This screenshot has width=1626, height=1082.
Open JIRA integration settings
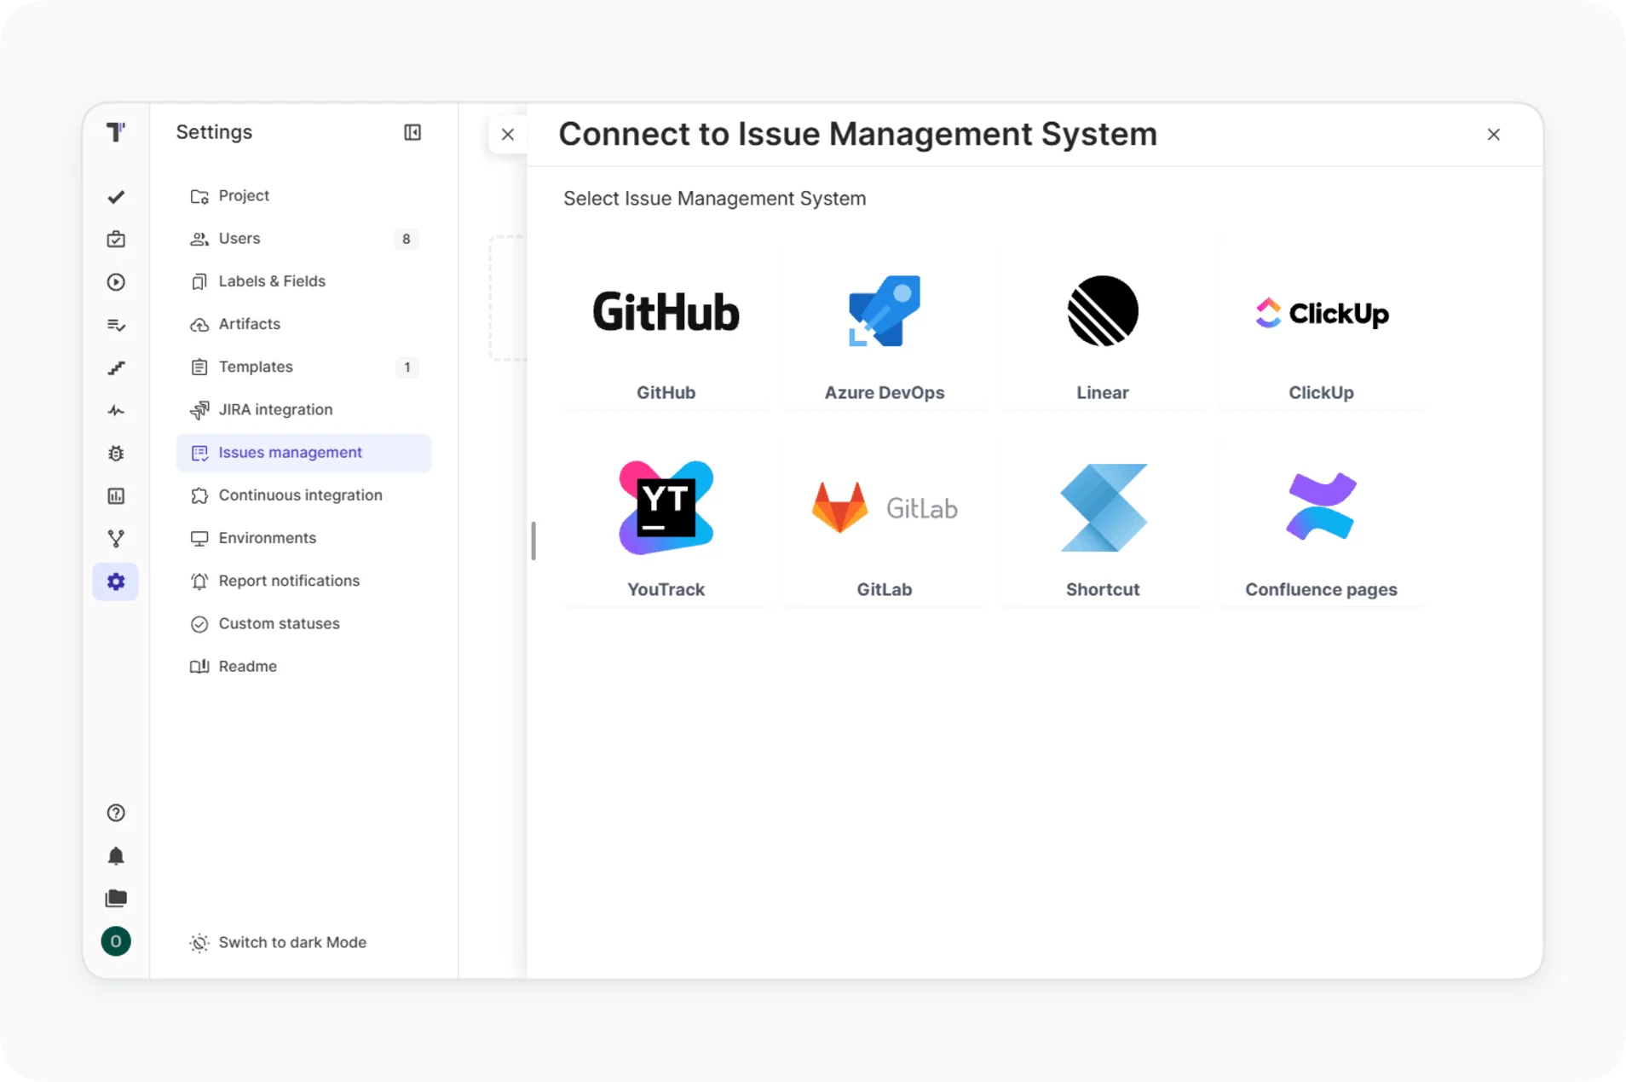(303, 409)
